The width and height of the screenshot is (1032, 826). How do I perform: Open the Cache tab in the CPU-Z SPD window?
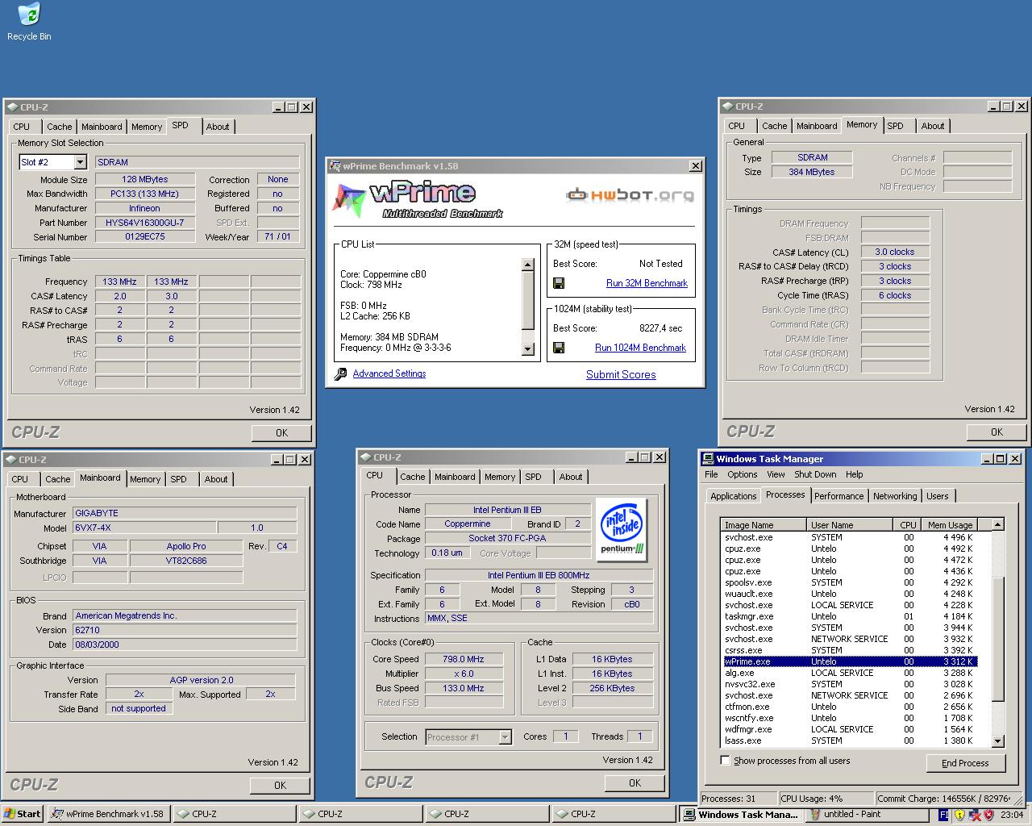click(x=59, y=127)
